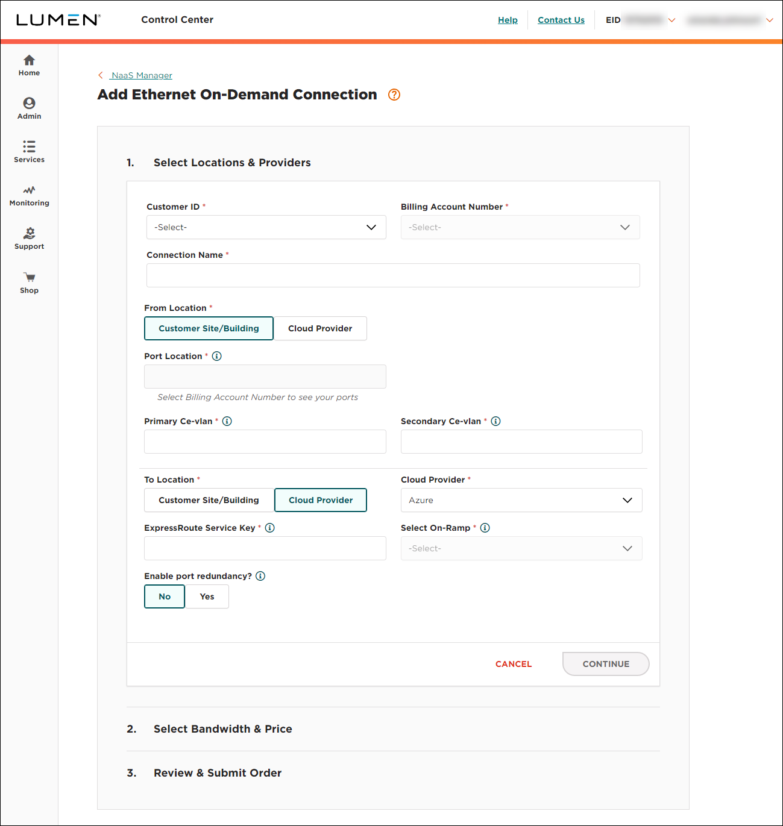Viewport: 783px width, 826px height.
Task: Click the ExpressRoute Service Key info icon
Action: point(270,528)
